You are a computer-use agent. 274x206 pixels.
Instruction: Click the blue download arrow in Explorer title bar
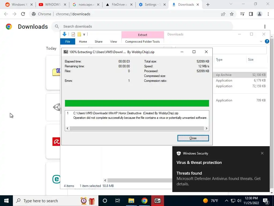pos(64,34)
